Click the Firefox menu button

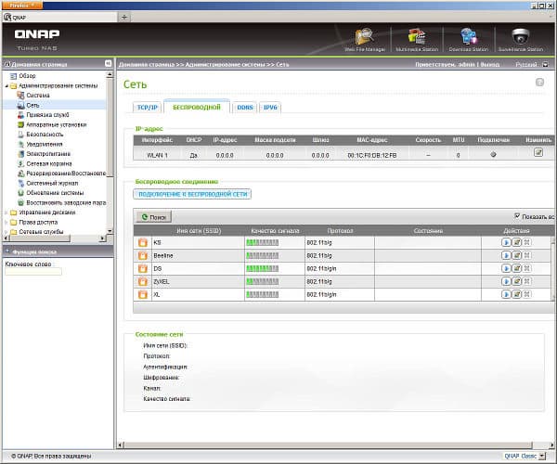pyautogui.click(x=22, y=5)
